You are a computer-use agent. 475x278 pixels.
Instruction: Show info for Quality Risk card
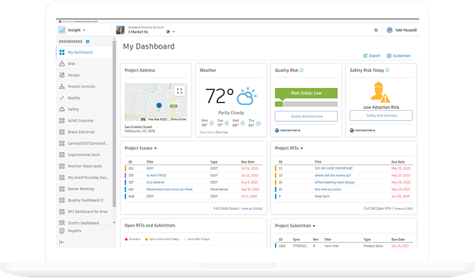(x=302, y=71)
